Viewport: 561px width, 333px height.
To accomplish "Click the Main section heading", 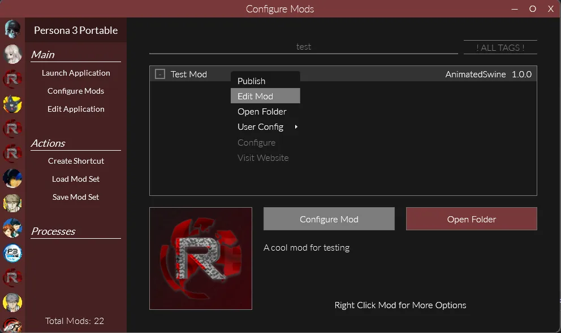I will 43,55.
